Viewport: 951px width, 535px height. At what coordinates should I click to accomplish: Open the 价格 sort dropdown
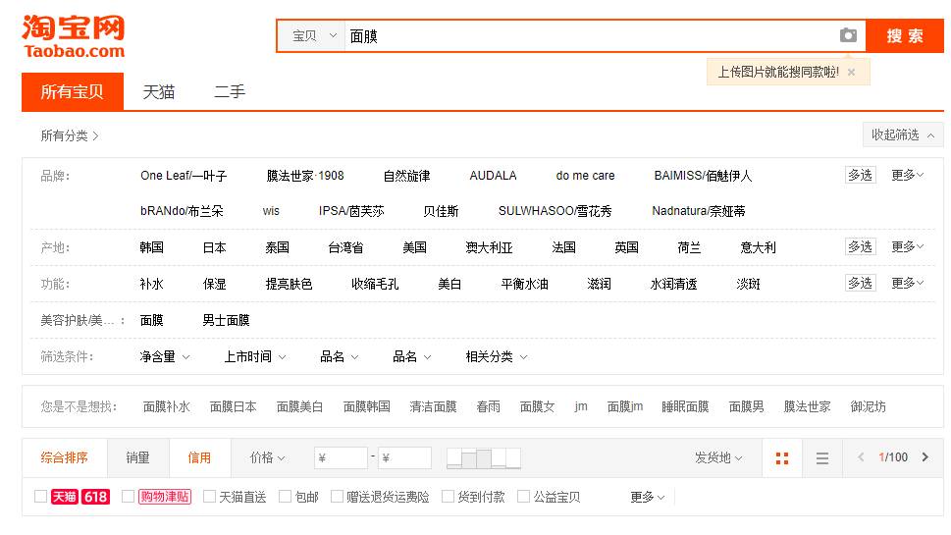(x=268, y=457)
